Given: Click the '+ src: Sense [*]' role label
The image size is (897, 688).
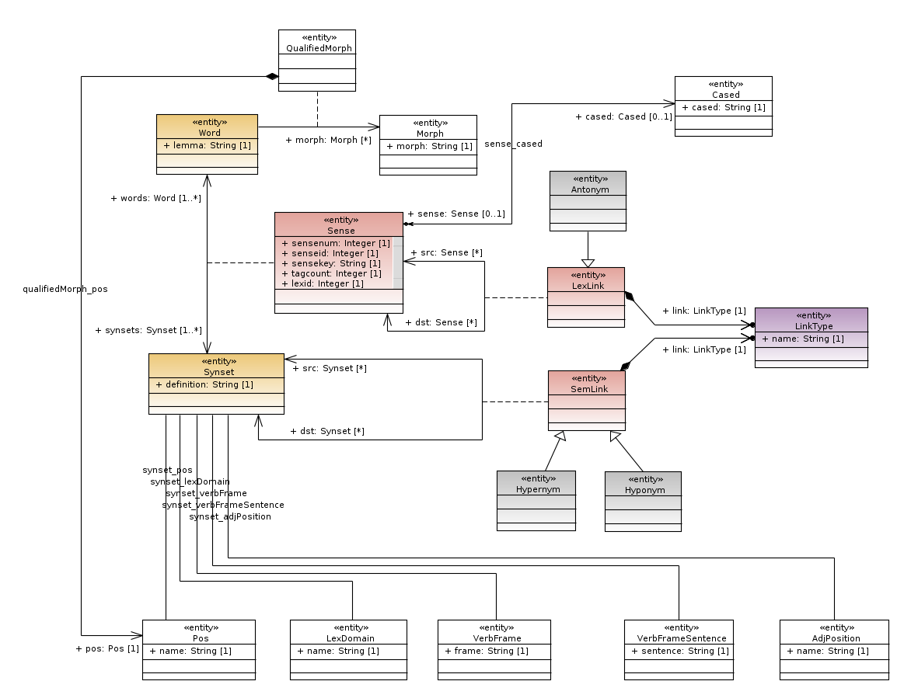Looking at the screenshot, I should [447, 252].
